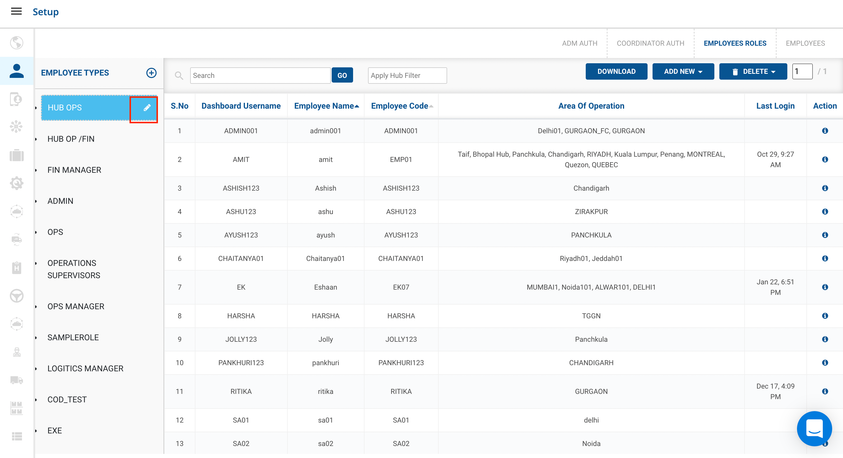The image size is (843, 458).
Task: Switch to the EMPLOYEES tab
Action: pos(805,43)
